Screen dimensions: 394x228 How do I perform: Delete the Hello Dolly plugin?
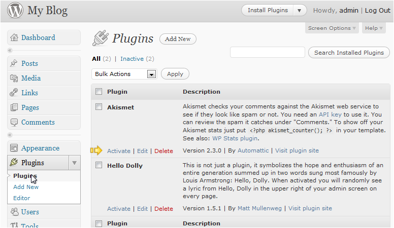pyautogui.click(x=163, y=209)
